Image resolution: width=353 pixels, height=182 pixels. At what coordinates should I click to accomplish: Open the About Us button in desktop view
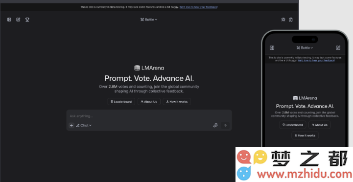[x=149, y=102]
